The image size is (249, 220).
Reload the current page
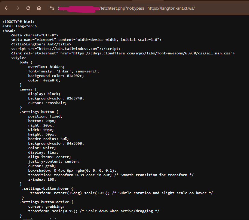click(28, 8)
